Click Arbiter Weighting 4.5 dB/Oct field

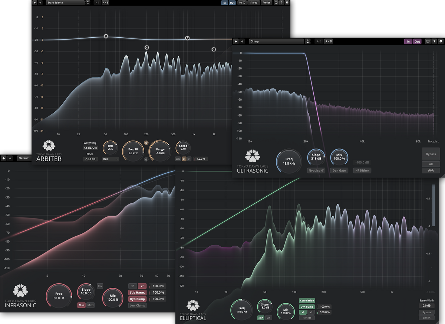(x=90, y=148)
